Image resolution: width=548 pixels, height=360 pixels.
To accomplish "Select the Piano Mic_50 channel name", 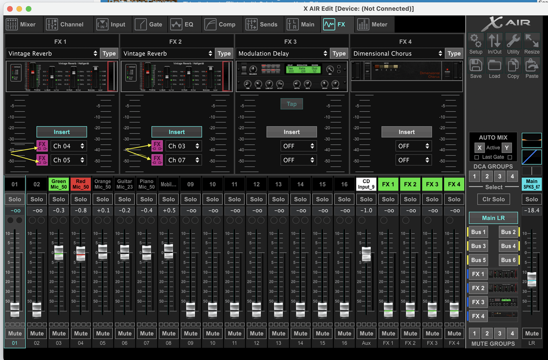I will [147, 184].
